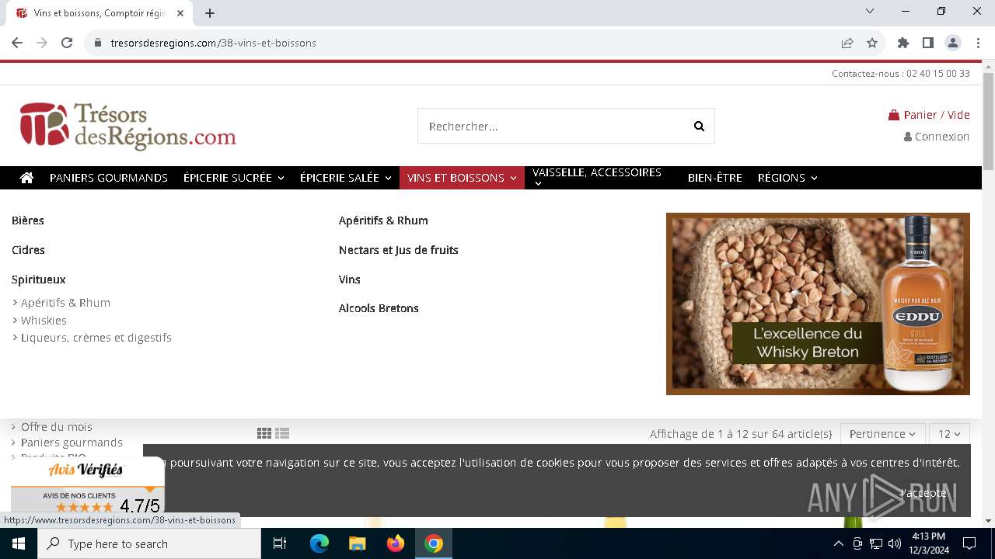This screenshot has height=559, width=995.
Task: Click Connexion login link
Action: (x=942, y=137)
